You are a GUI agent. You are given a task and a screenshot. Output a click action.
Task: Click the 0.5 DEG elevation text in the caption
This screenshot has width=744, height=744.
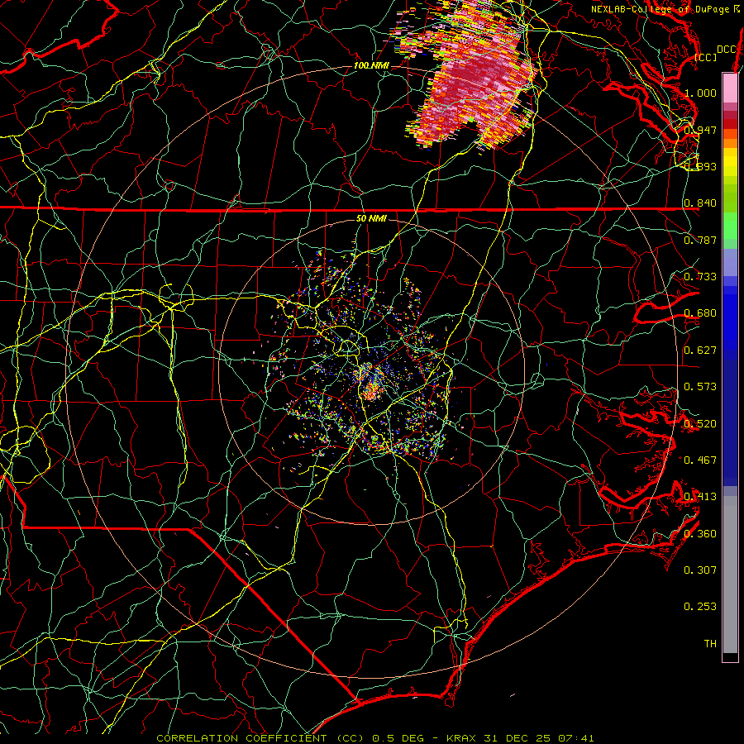tap(398, 738)
